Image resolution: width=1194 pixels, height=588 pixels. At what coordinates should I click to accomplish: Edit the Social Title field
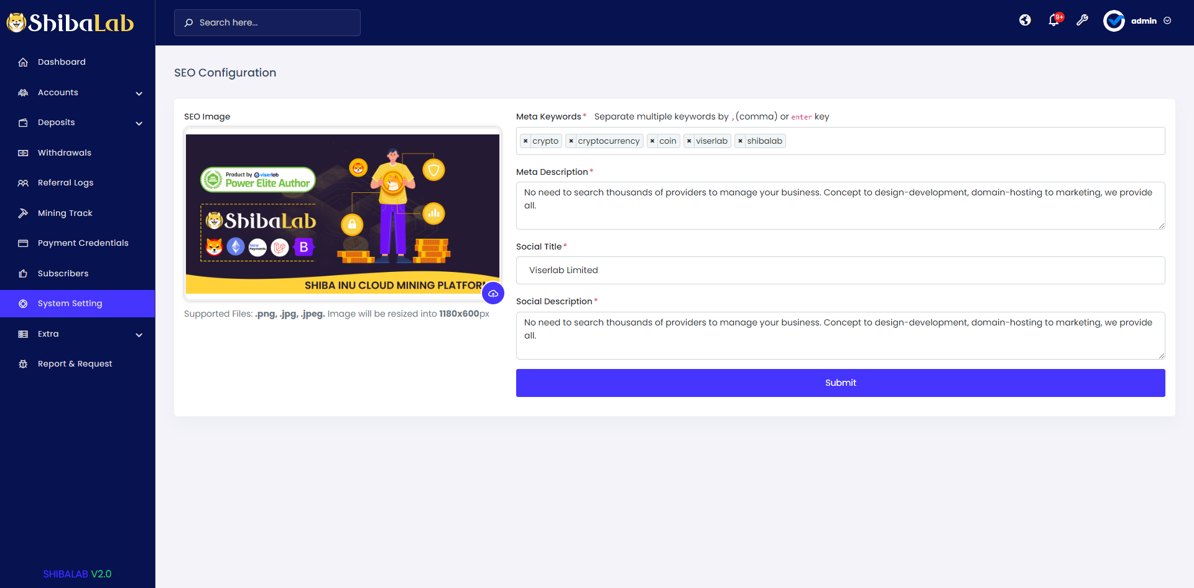click(841, 270)
